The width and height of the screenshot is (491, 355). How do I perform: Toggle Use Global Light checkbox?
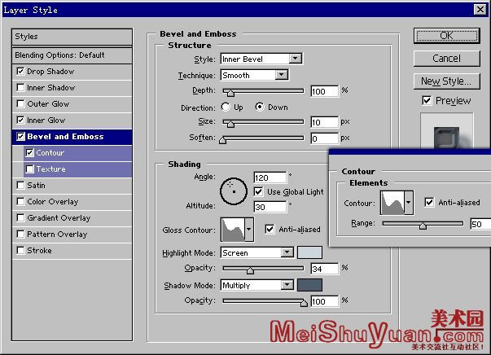coord(258,191)
